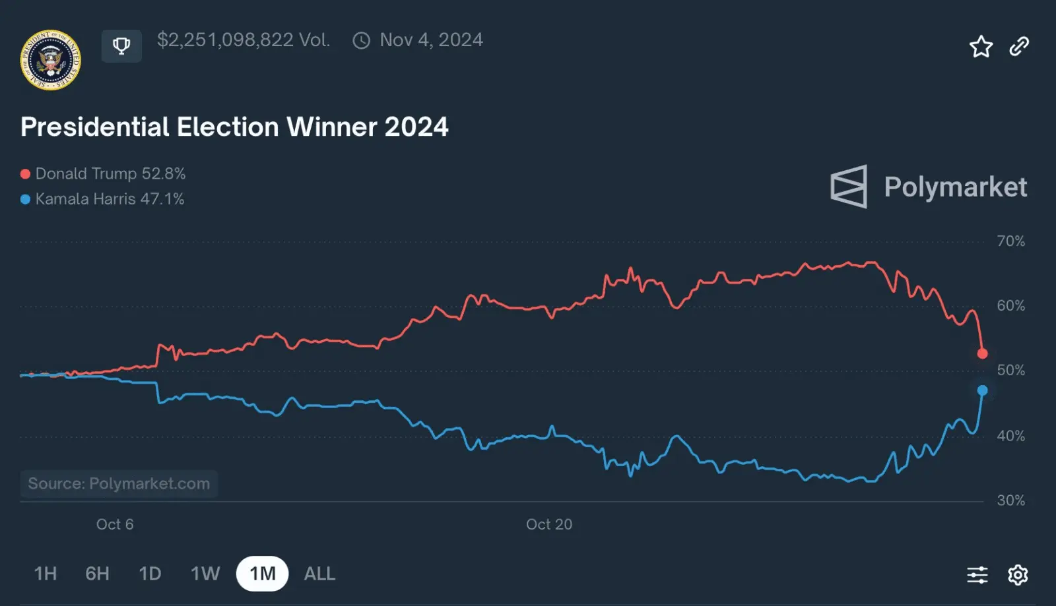Viewport: 1056px width, 606px height.
Task: Choose the 1W time range
Action: [205, 574]
